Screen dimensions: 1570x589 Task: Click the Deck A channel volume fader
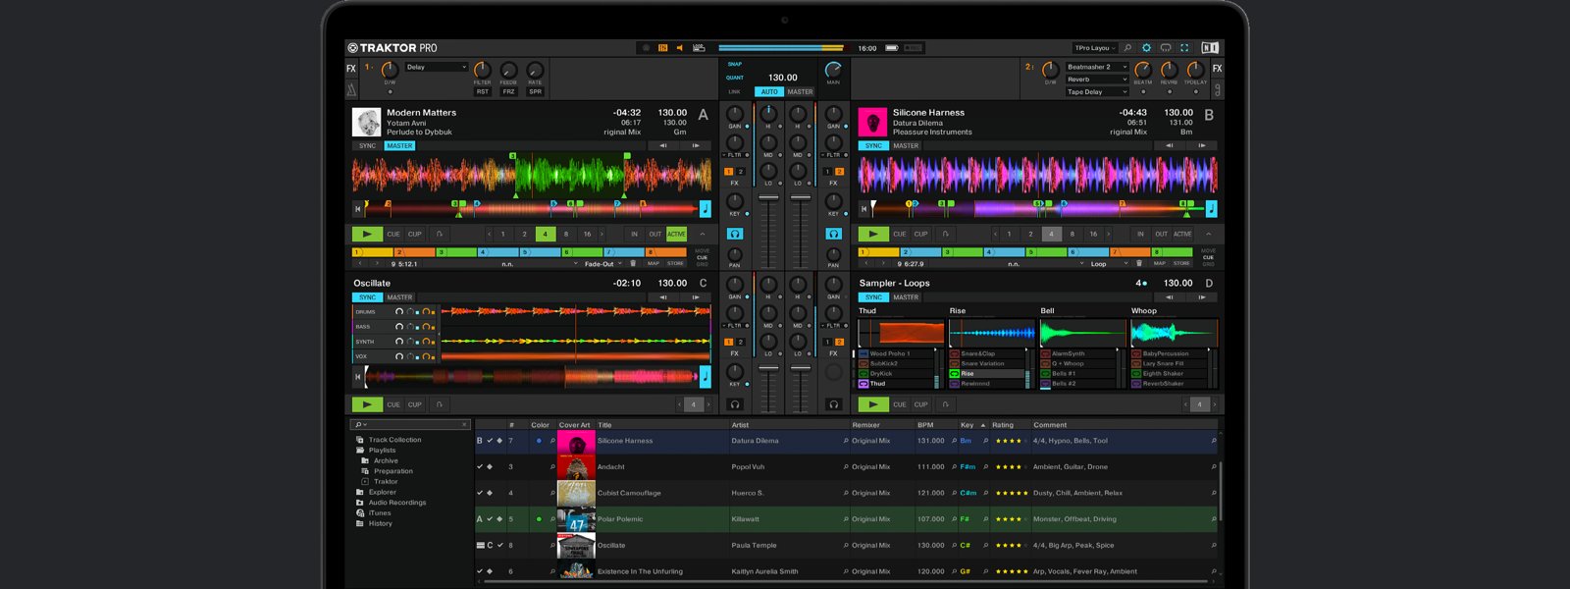coord(768,198)
